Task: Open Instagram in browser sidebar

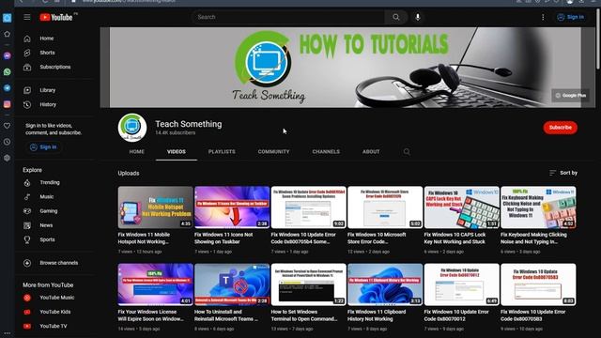Action: (7, 104)
